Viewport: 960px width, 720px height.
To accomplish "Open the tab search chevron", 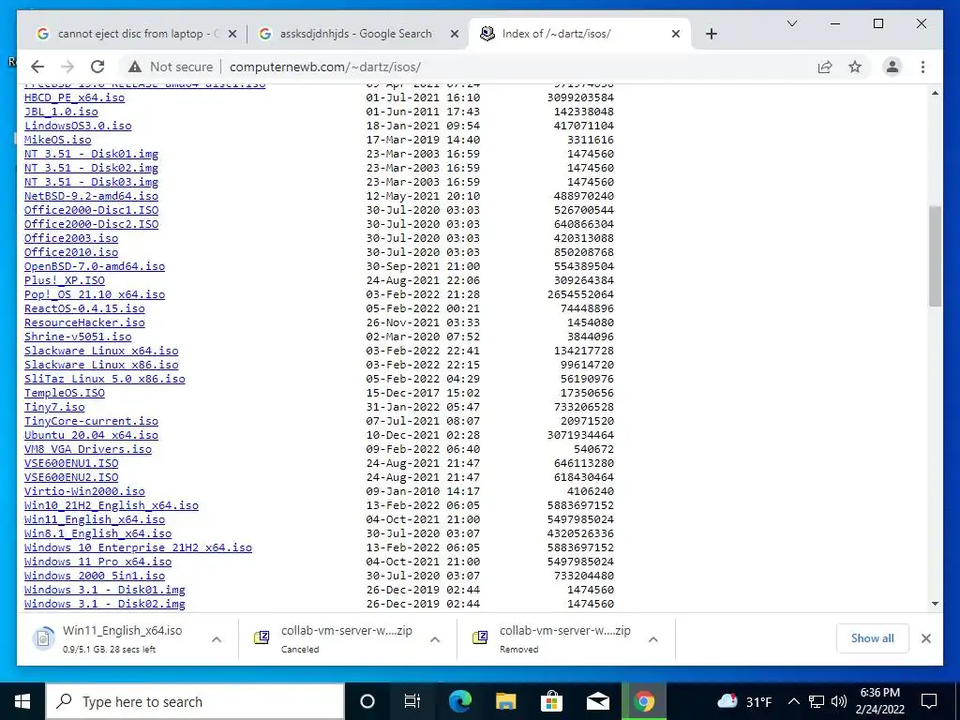I will point(791,23).
